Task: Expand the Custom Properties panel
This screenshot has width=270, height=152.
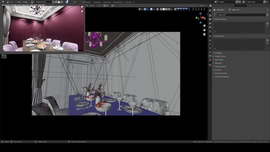Action: [222, 77]
